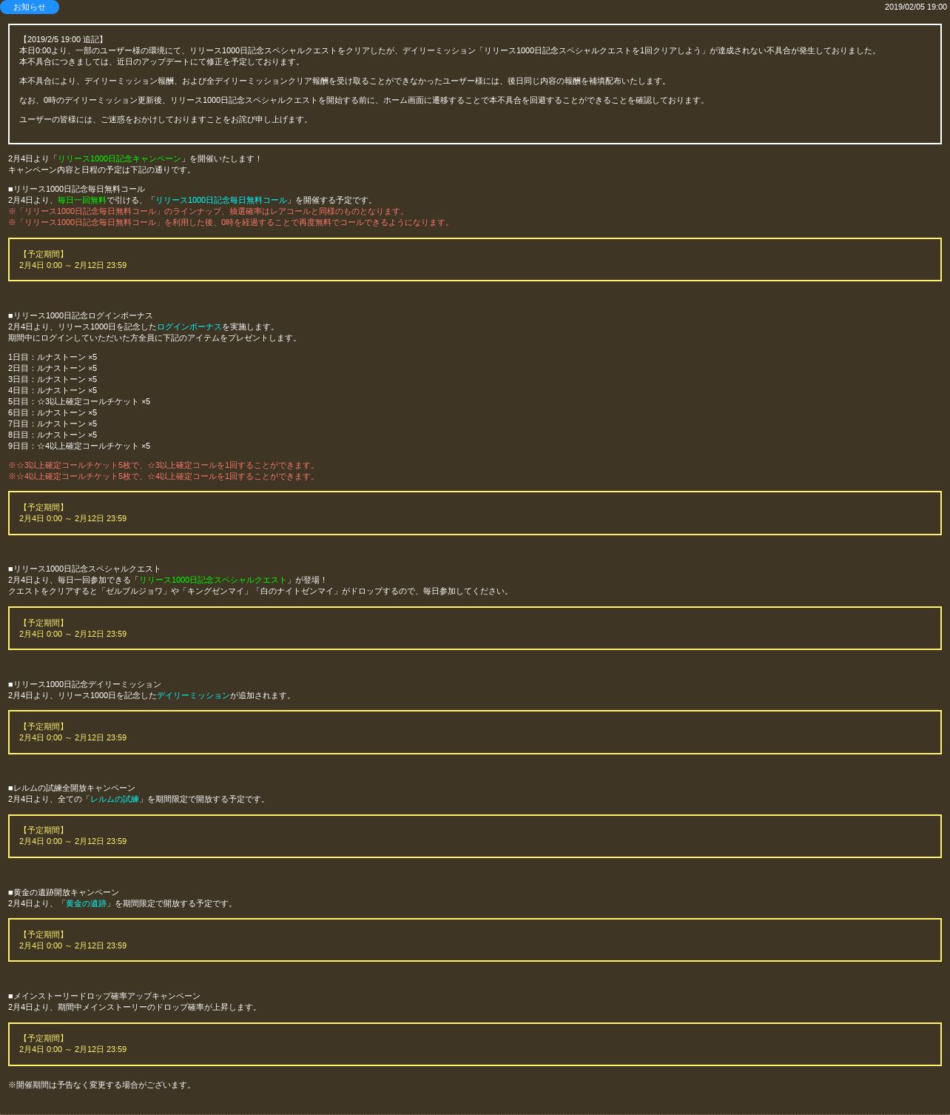This screenshot has height=1115, width=950.
Task: Select the 8日目：ルナストーン ×5 row
Action: (53, 435)
